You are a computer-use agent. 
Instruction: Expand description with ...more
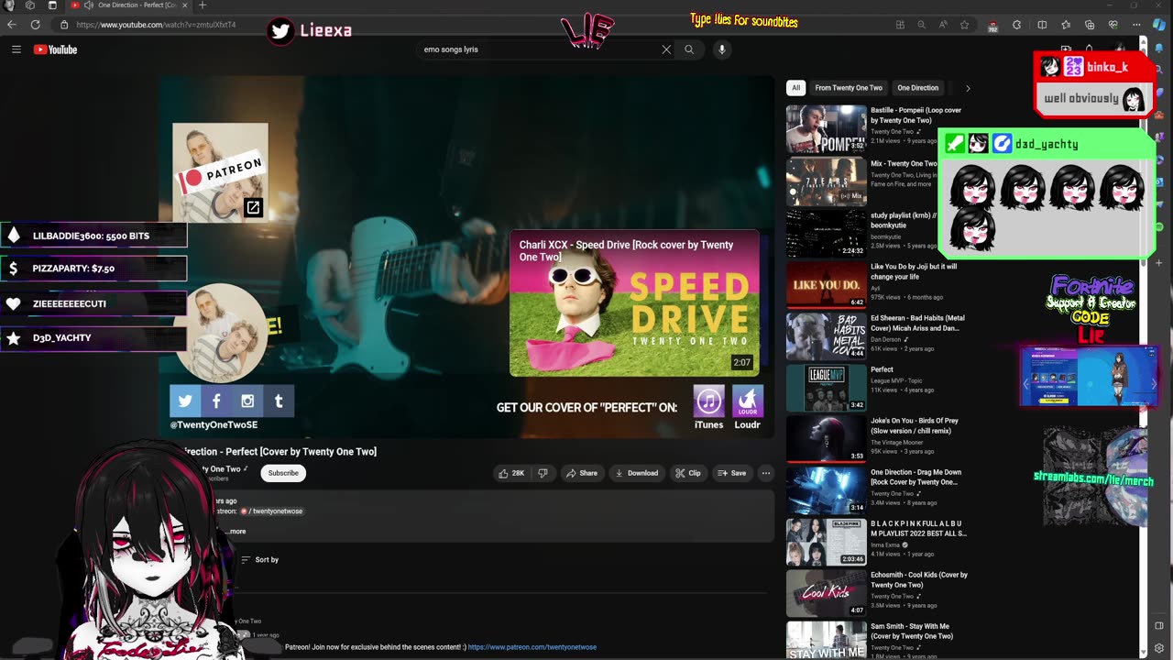(x=236, y=532)
